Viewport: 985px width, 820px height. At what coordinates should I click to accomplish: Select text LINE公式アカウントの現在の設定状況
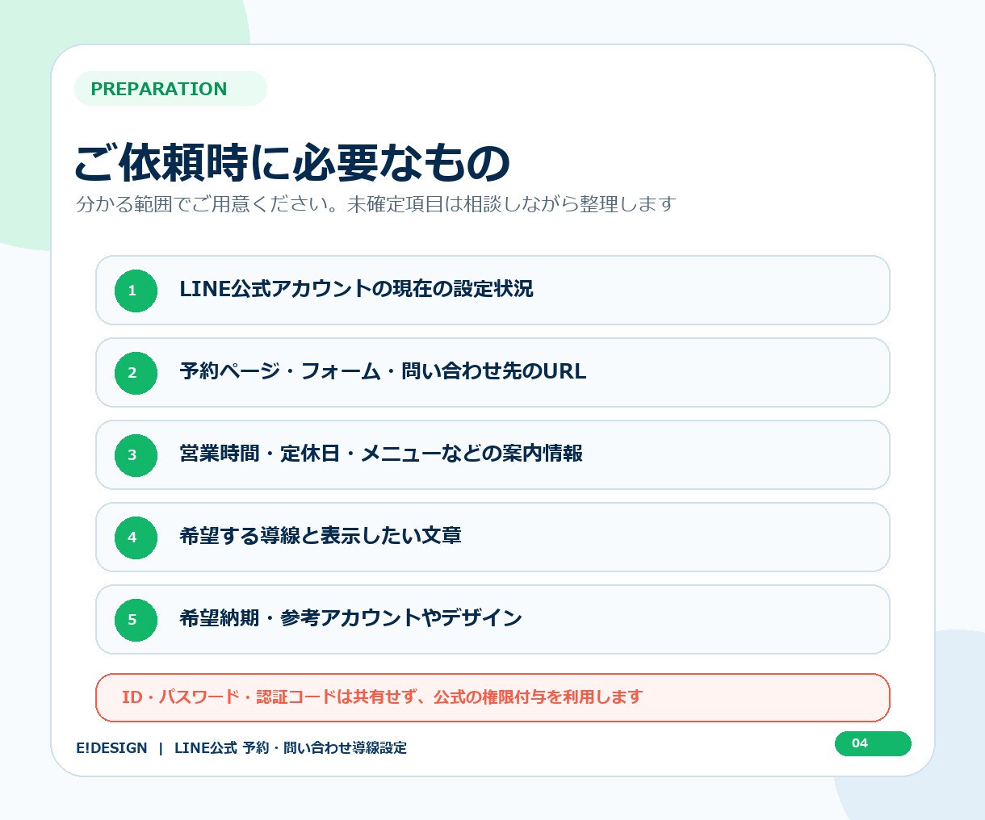point(356,289)
